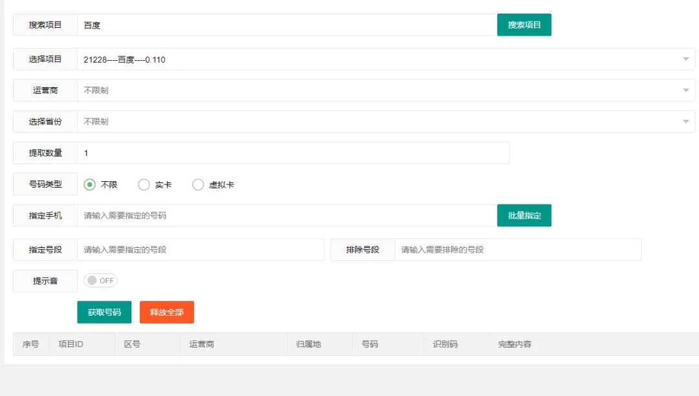Select the 实卡 radio option
The height and width of the screenshot is (396, 699).
(x=144, y=185)
